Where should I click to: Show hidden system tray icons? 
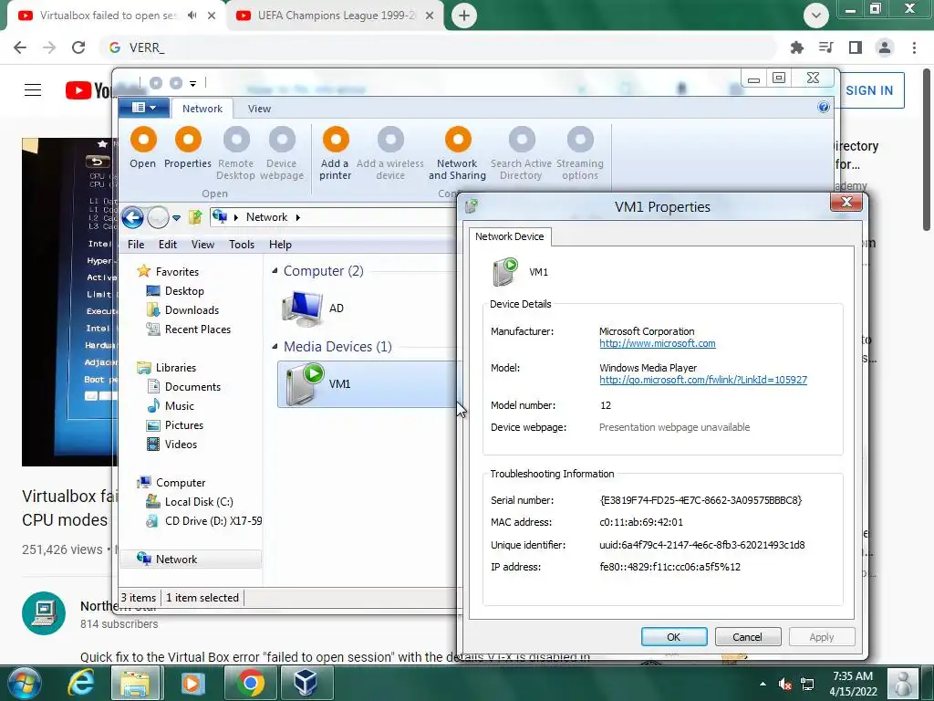tap(763, 684)
